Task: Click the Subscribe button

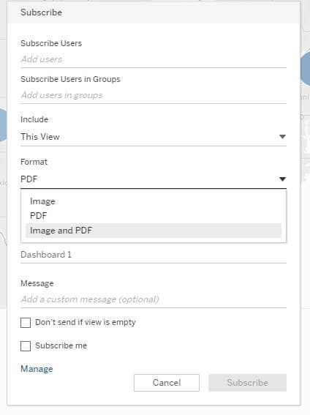Action: click(247, 383)
